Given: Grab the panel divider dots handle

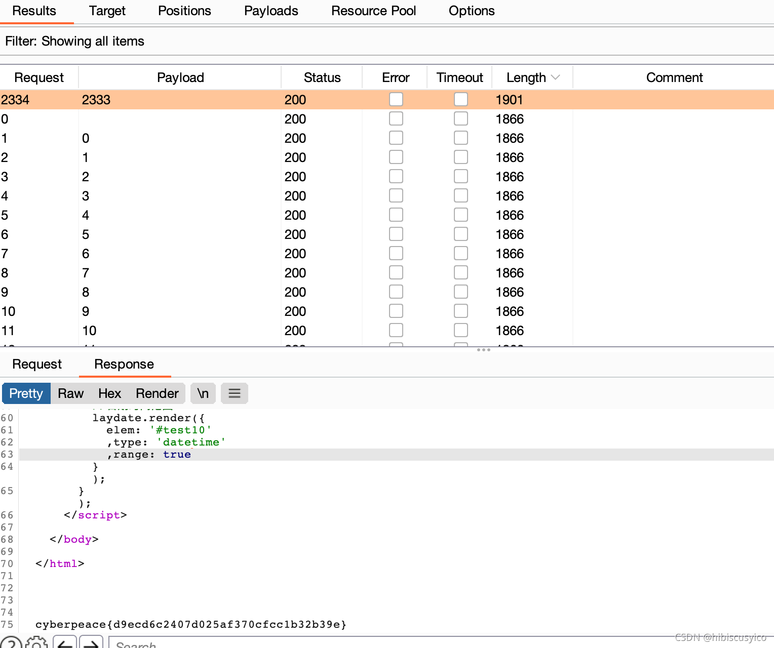Looking at the screenshot, I should pos(484,350).
